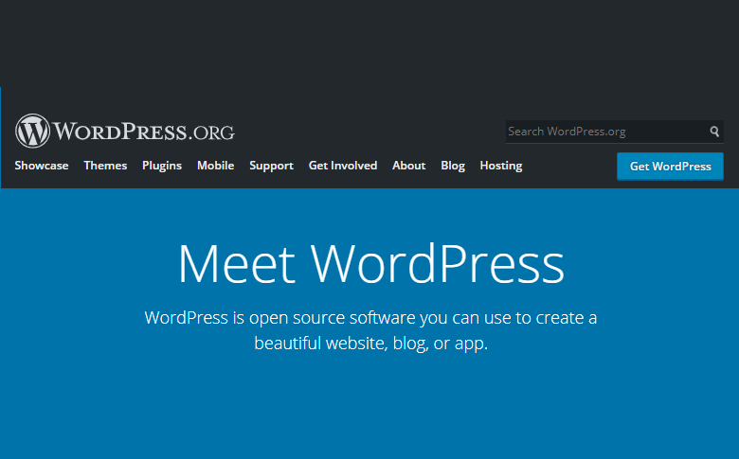Click the WordPress.org wordmark text
Image resolution: width=739 pixels, height=459 pixels.
coord(143,131)
